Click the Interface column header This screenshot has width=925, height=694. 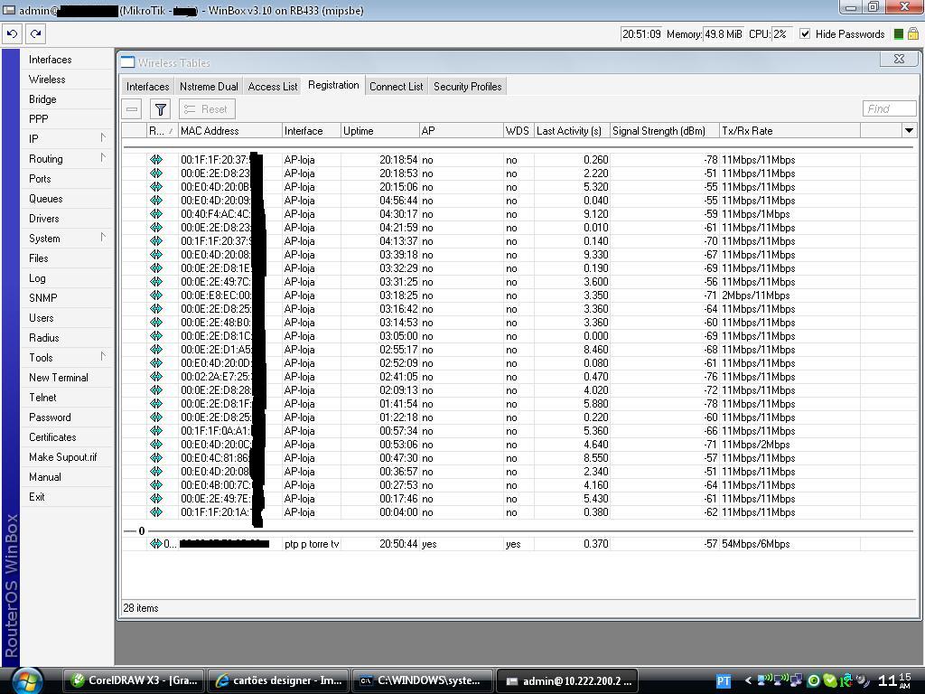coord(311,130)
